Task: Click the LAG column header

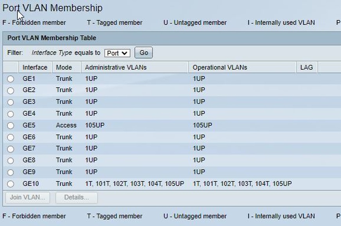Action: [x=307, y=67]
